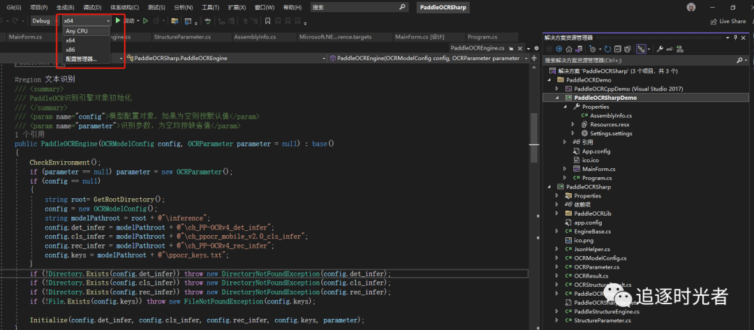Click the Hot Reload flame icon
The width and height of the screenshot is (754, 330).
point(156,21)
